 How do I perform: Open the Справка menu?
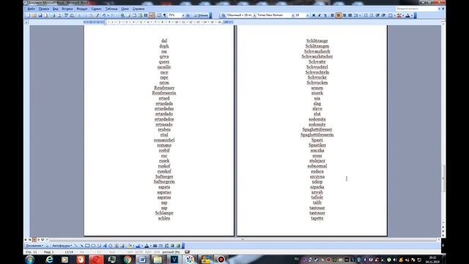[x=139, y=9]
